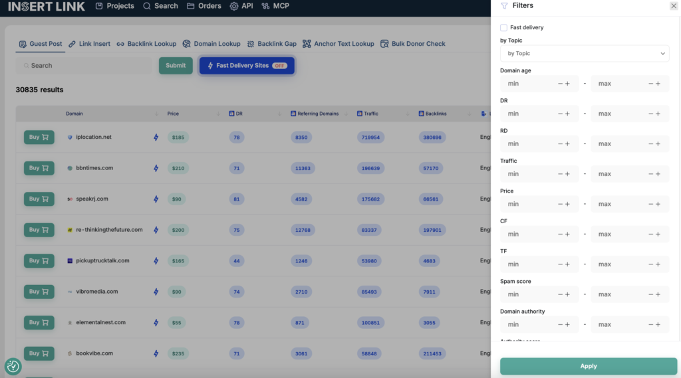Sort by Domain column arrow
681x378 pixels.
[x=156, y=114]
